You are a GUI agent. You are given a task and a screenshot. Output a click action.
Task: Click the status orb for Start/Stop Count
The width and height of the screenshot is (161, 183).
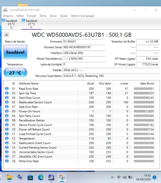pos(7,98)
